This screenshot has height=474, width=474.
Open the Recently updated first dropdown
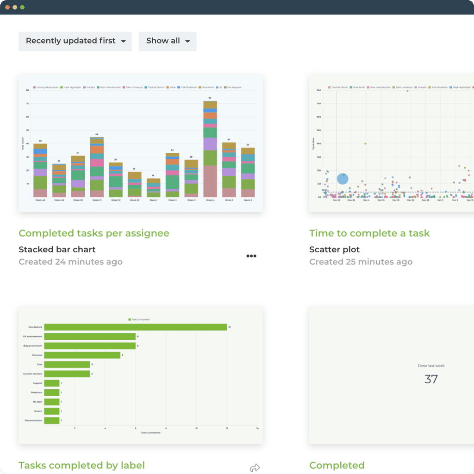coord(75,41)
